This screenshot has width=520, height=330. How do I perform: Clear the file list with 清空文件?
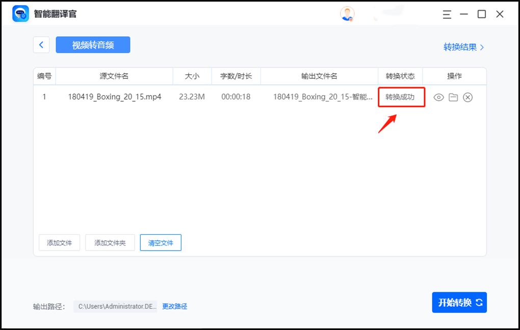[x=161, y=242]
